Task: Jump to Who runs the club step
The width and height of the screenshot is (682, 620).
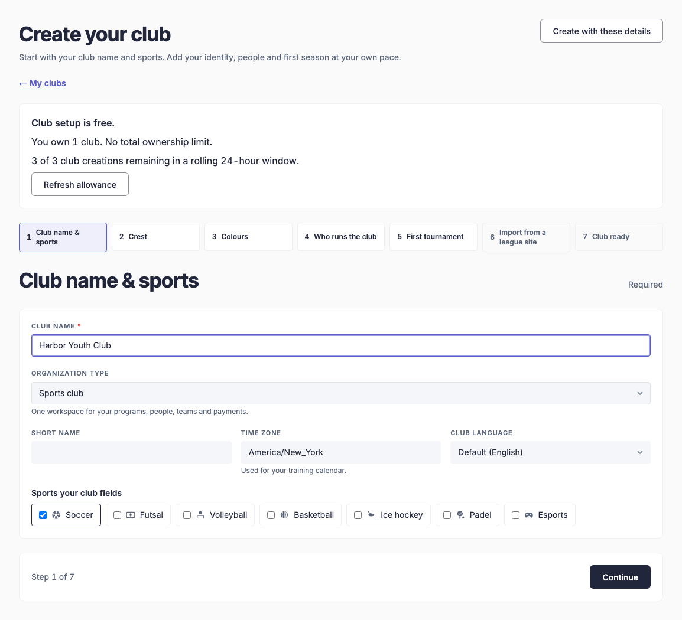Action: coord(341,237)
